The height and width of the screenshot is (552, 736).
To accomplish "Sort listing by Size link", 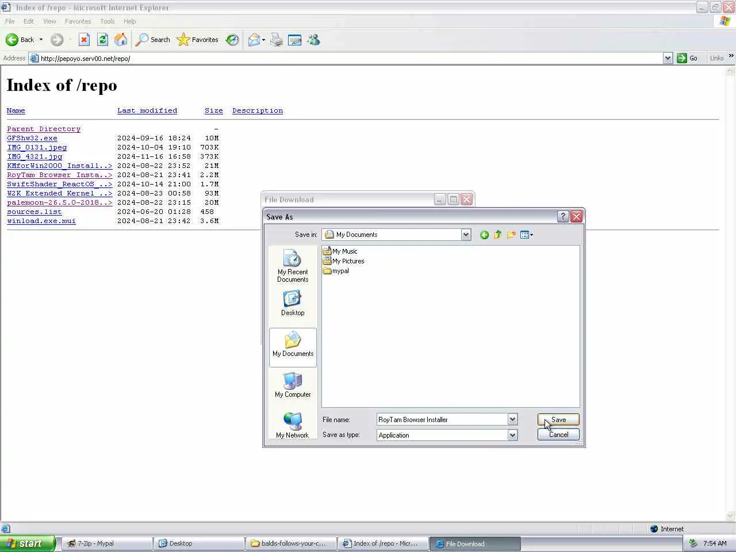I will [214, 110].
